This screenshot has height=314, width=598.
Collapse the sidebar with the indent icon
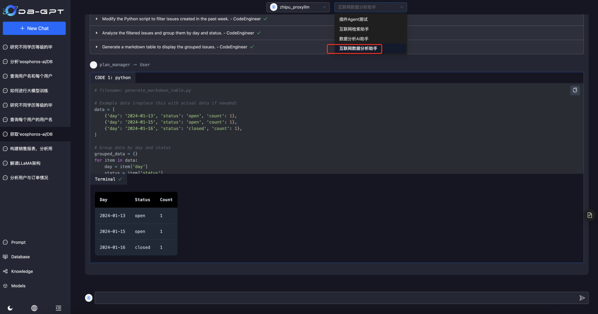click(x=58, y=308)
